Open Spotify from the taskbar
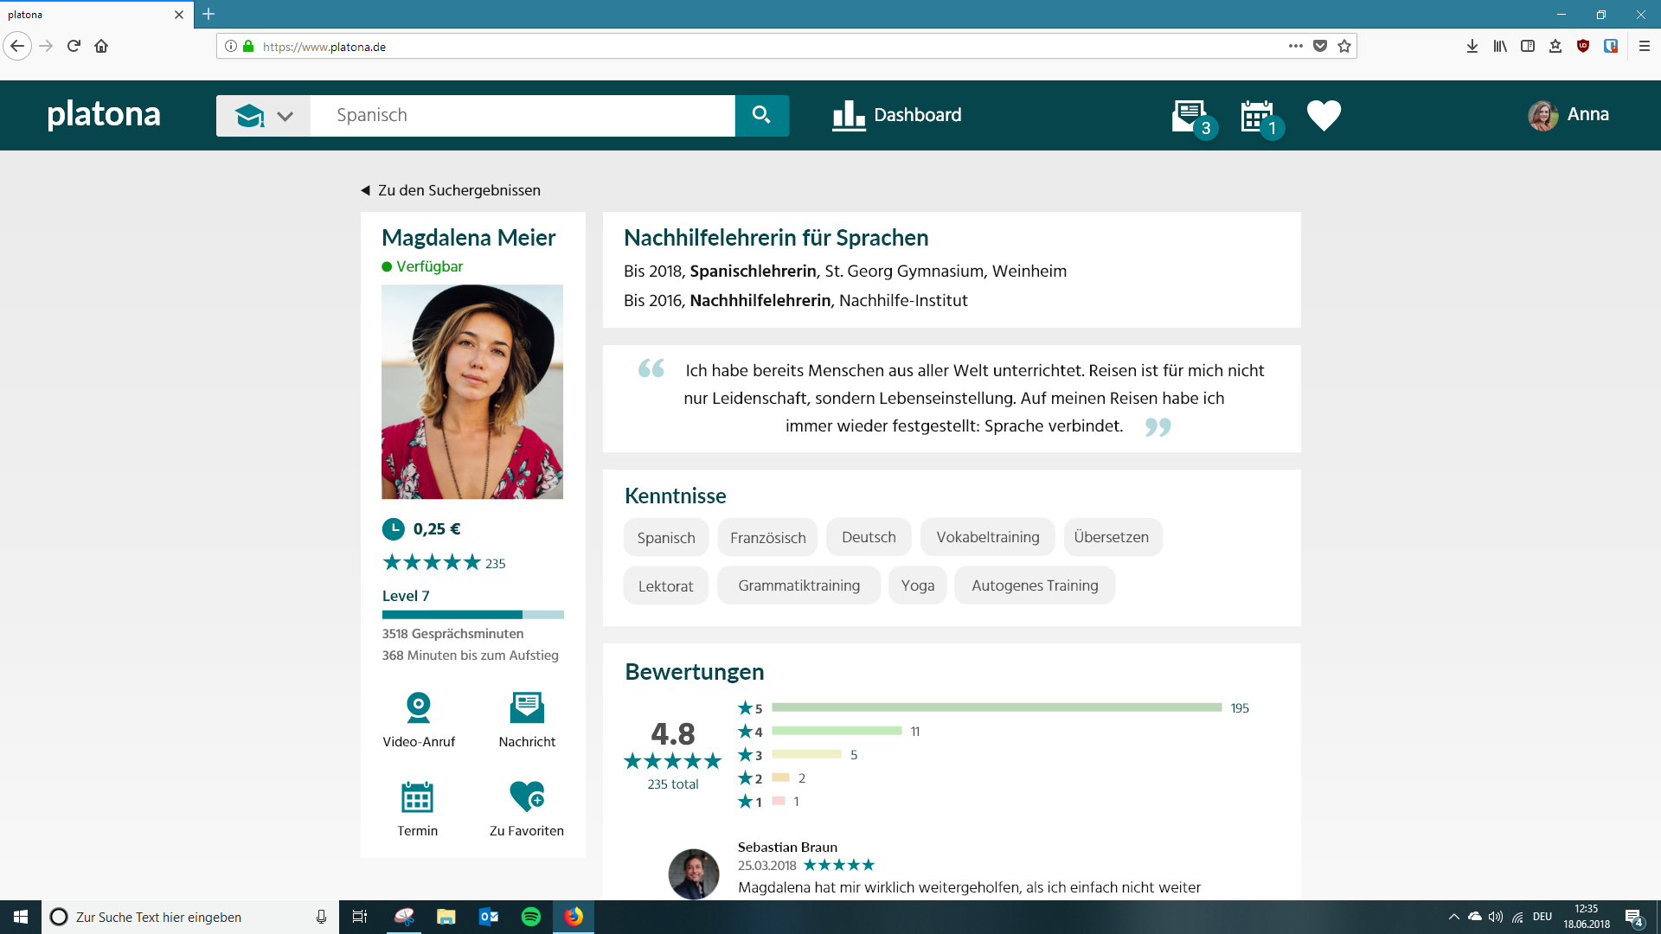Screen dimensions: 1661x934 [531, 917]
